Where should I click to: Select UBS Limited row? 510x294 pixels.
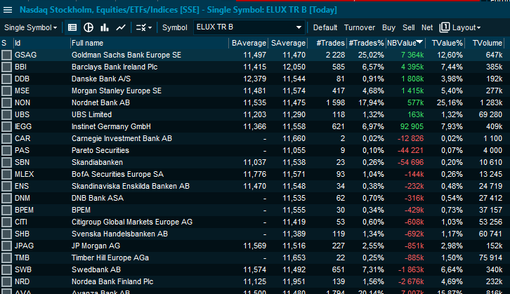click(x=255, y=114)
